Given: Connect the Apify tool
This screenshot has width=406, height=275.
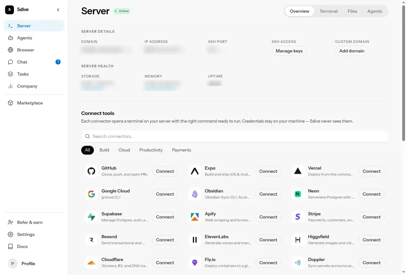Looking at the screenshot, I should click(268, 217).
